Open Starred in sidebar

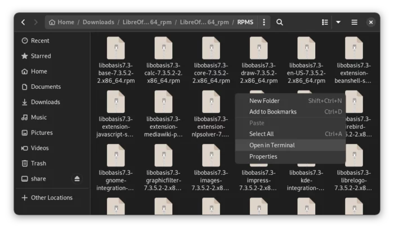tap(52, 56)
